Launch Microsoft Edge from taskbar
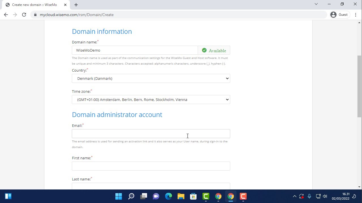 (169, 196)
